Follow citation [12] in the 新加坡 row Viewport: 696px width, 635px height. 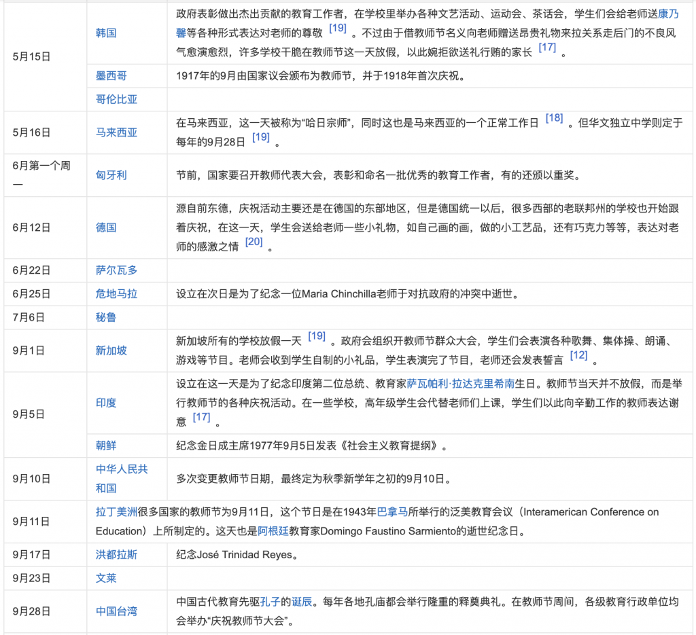point(578,355)
